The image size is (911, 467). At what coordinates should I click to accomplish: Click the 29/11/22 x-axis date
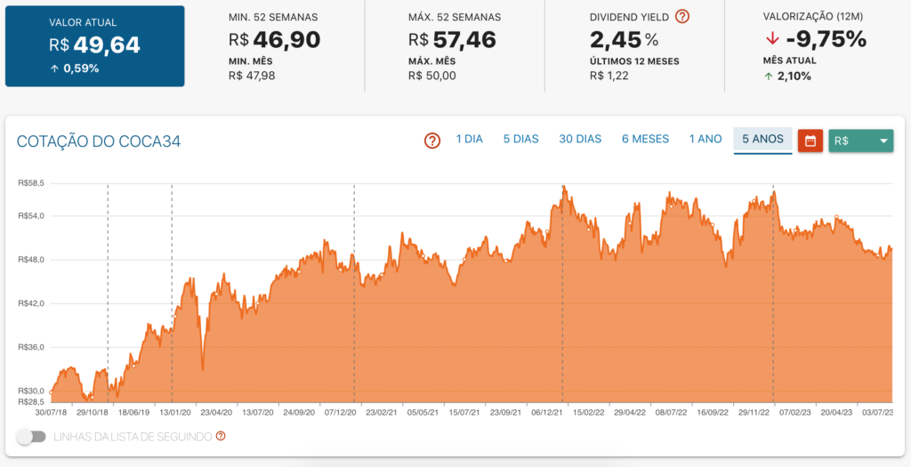click(754, 412)
